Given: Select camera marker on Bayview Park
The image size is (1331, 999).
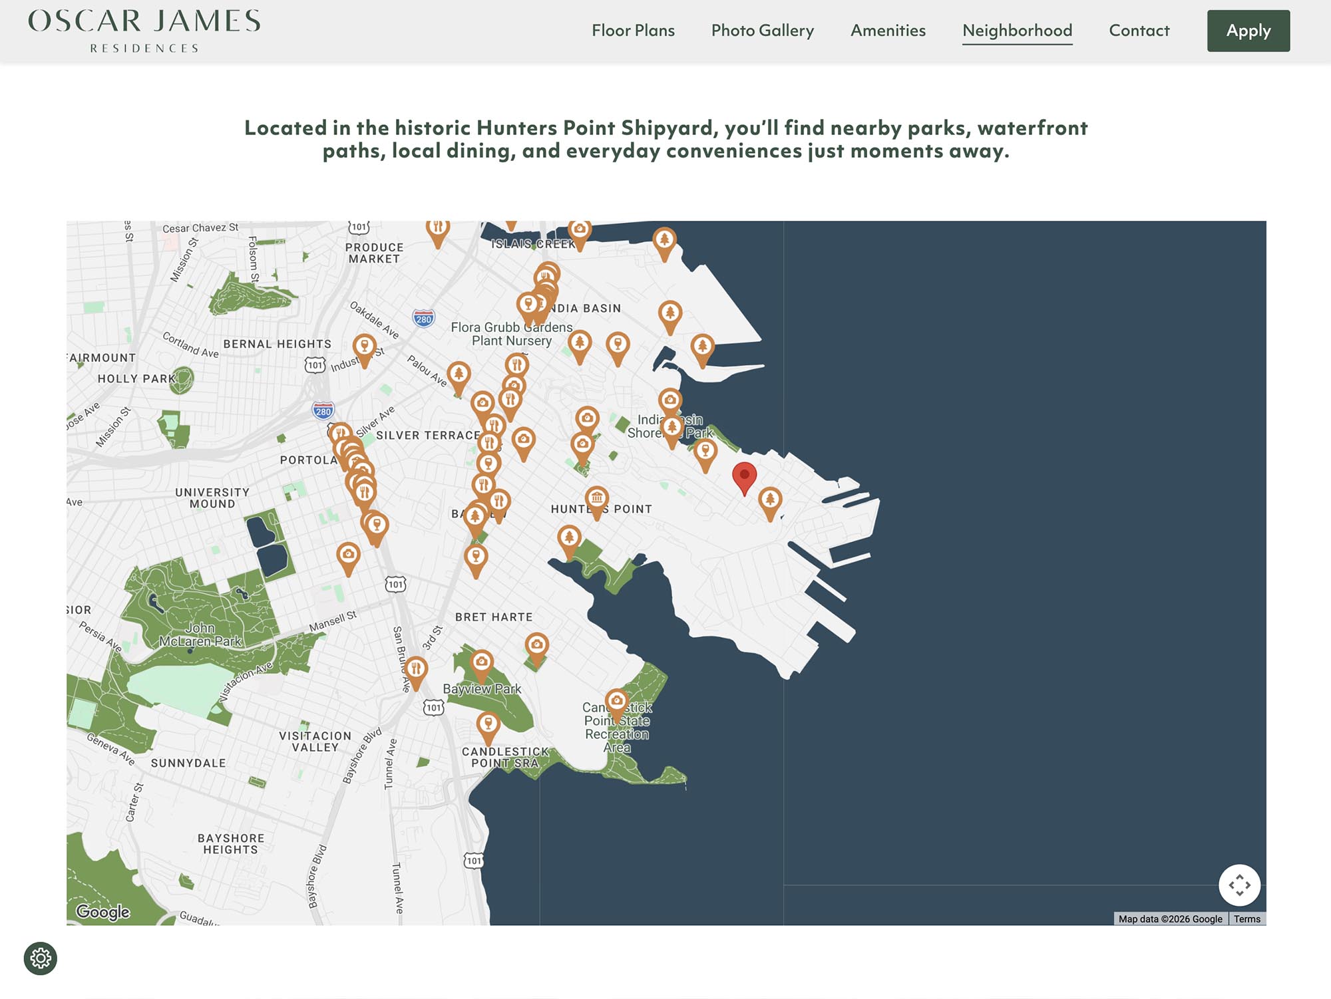Looking at the screenshot, I should 481,667.
